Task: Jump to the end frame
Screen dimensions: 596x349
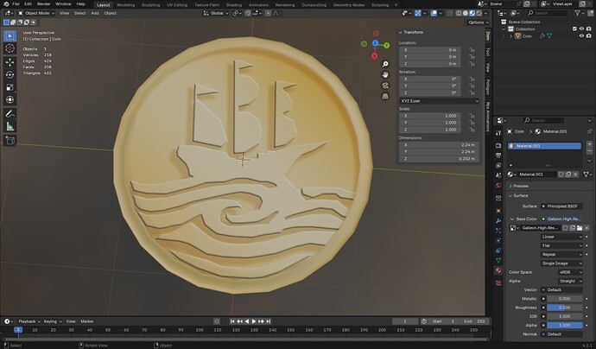Action: (269, 321)
